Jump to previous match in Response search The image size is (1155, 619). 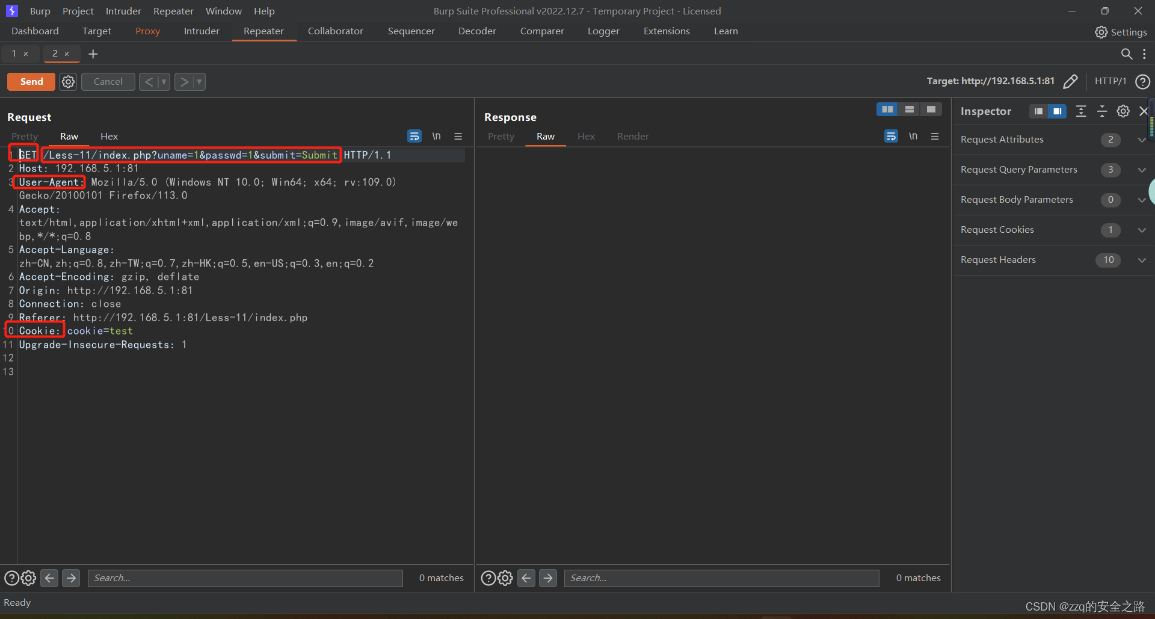point(526,578)
